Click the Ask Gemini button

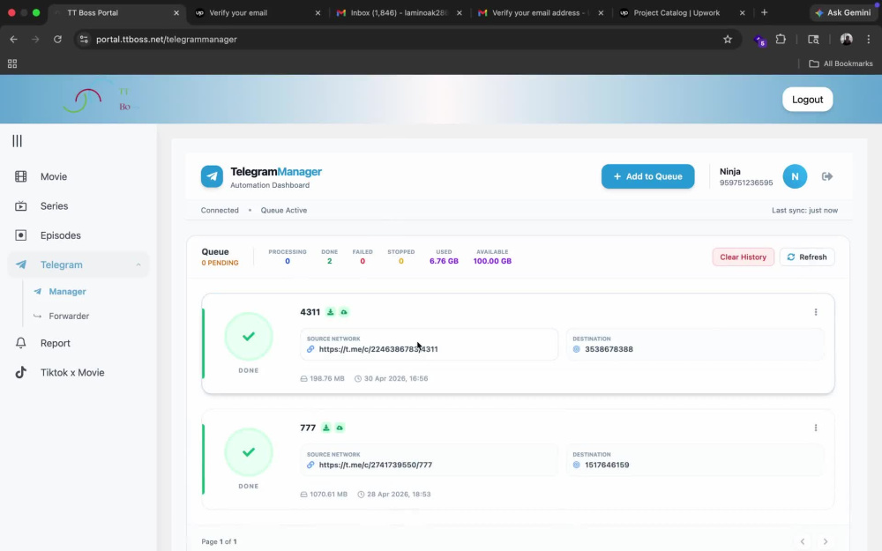(x=842, y=13)
